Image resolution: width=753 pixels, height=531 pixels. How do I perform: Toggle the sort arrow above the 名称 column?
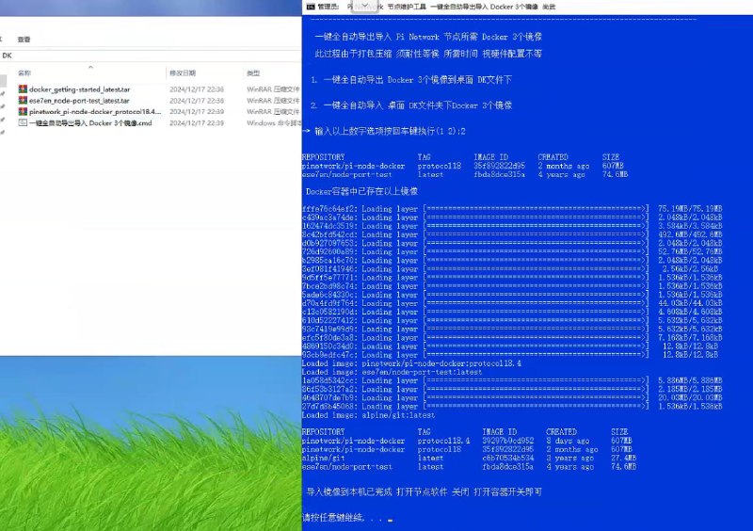click(x=90, y=66)
